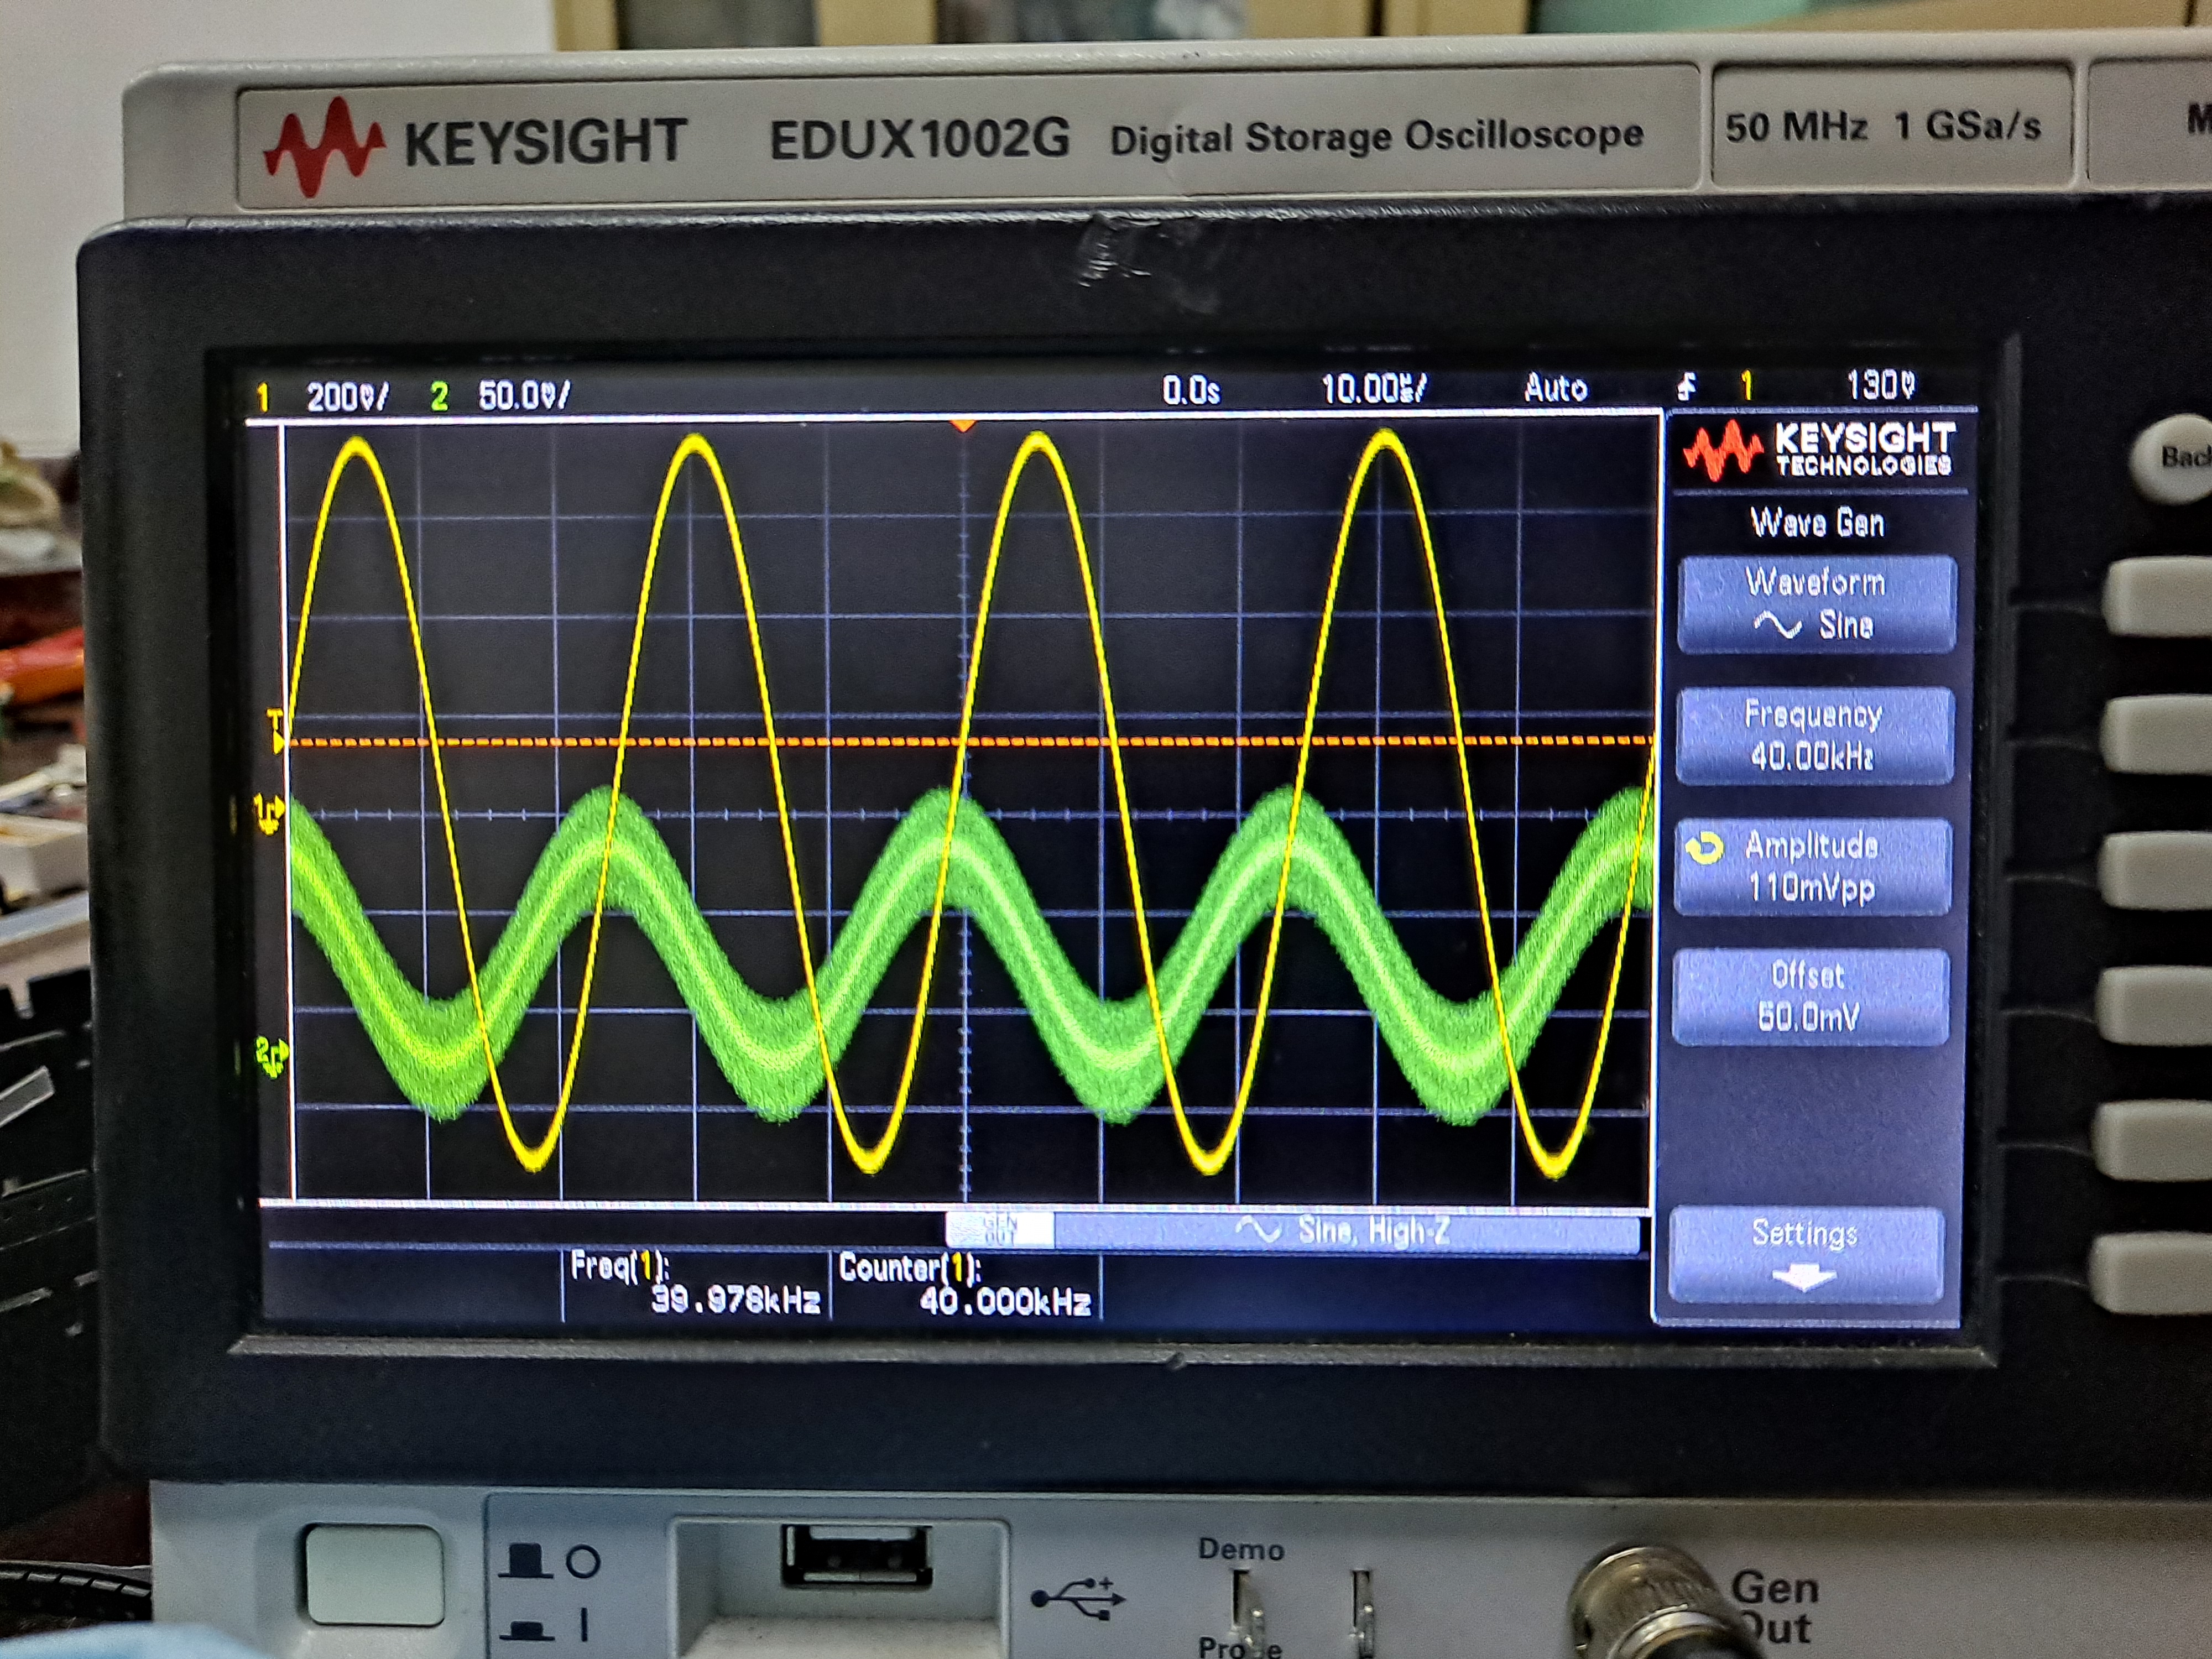This screenshot has width=2212, height=1659.
Task: Push the physical softkey beside Settings
Action: 2152,1275
